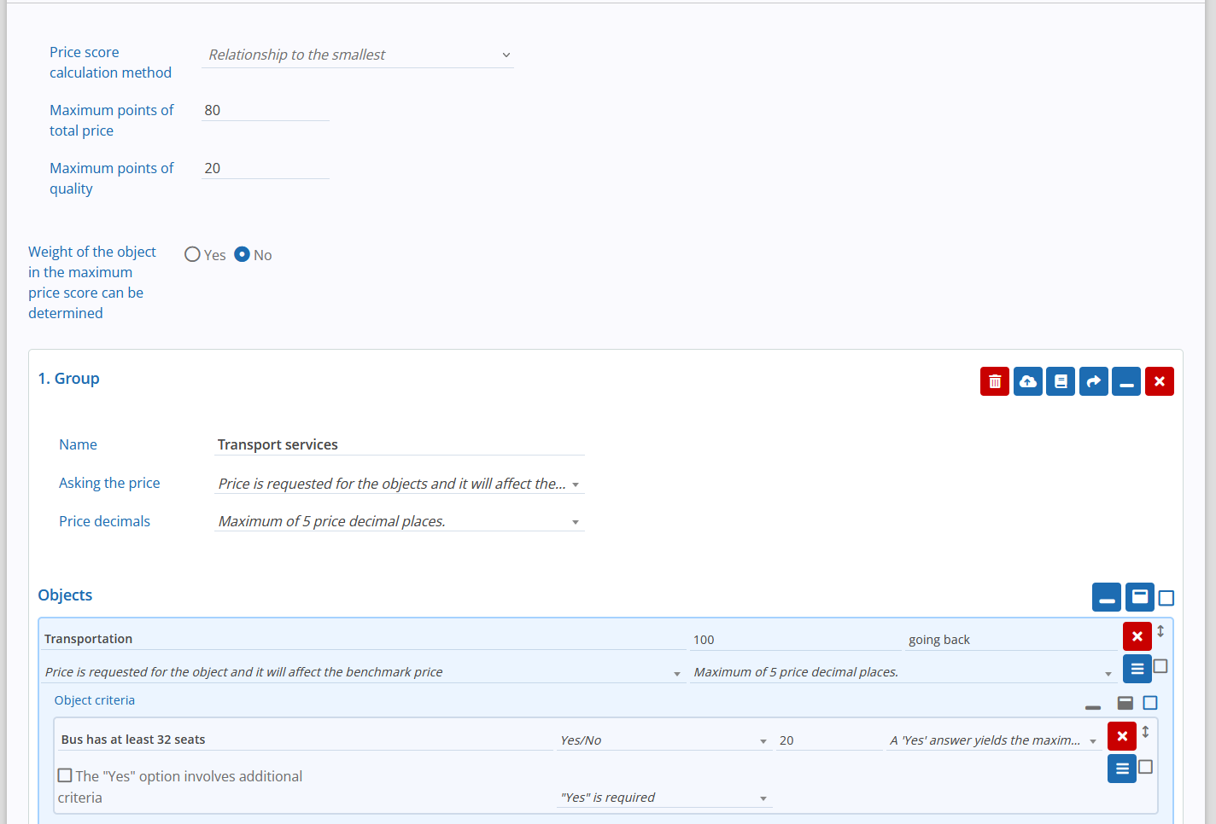
Task: Expand Object criteria with the gray window icon
Action: pyautogui.click(x=1125, y=703)
